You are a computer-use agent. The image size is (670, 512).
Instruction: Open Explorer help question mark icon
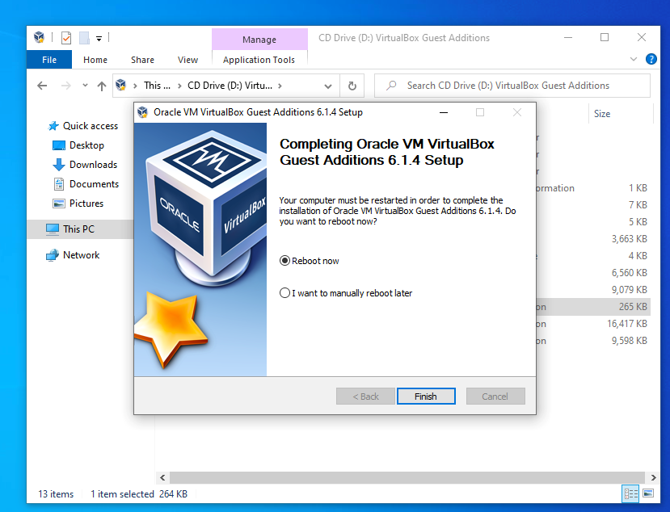pos(651,59)
